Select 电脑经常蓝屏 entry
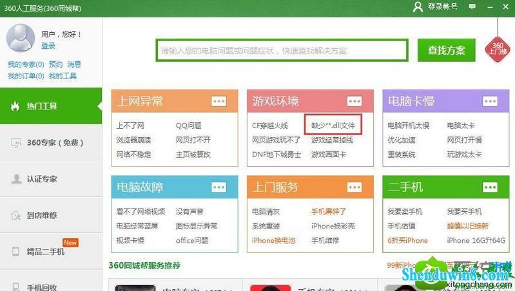Viewport: 515px width, 291px height. click(x=137, y=226)
